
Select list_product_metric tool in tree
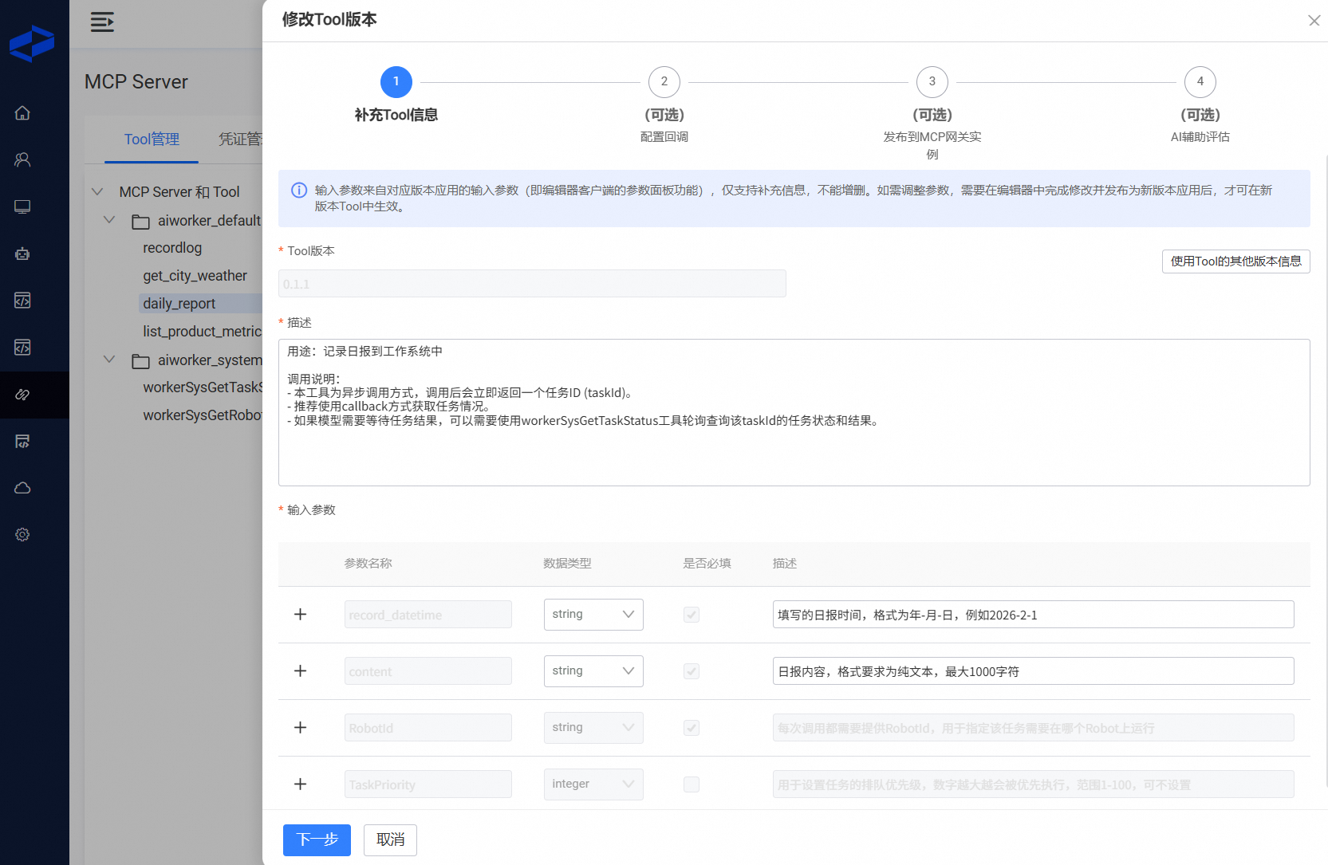click(x=203, y=332)
